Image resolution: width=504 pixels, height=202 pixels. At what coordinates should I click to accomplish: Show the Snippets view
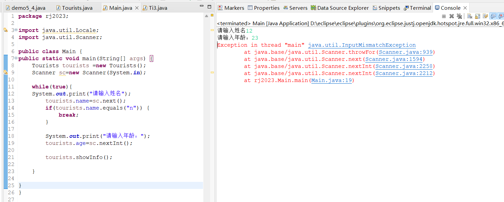[386, 8]
